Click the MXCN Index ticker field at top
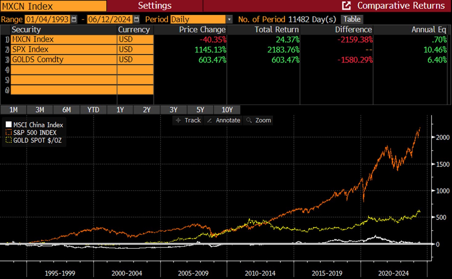 point(54,6)
